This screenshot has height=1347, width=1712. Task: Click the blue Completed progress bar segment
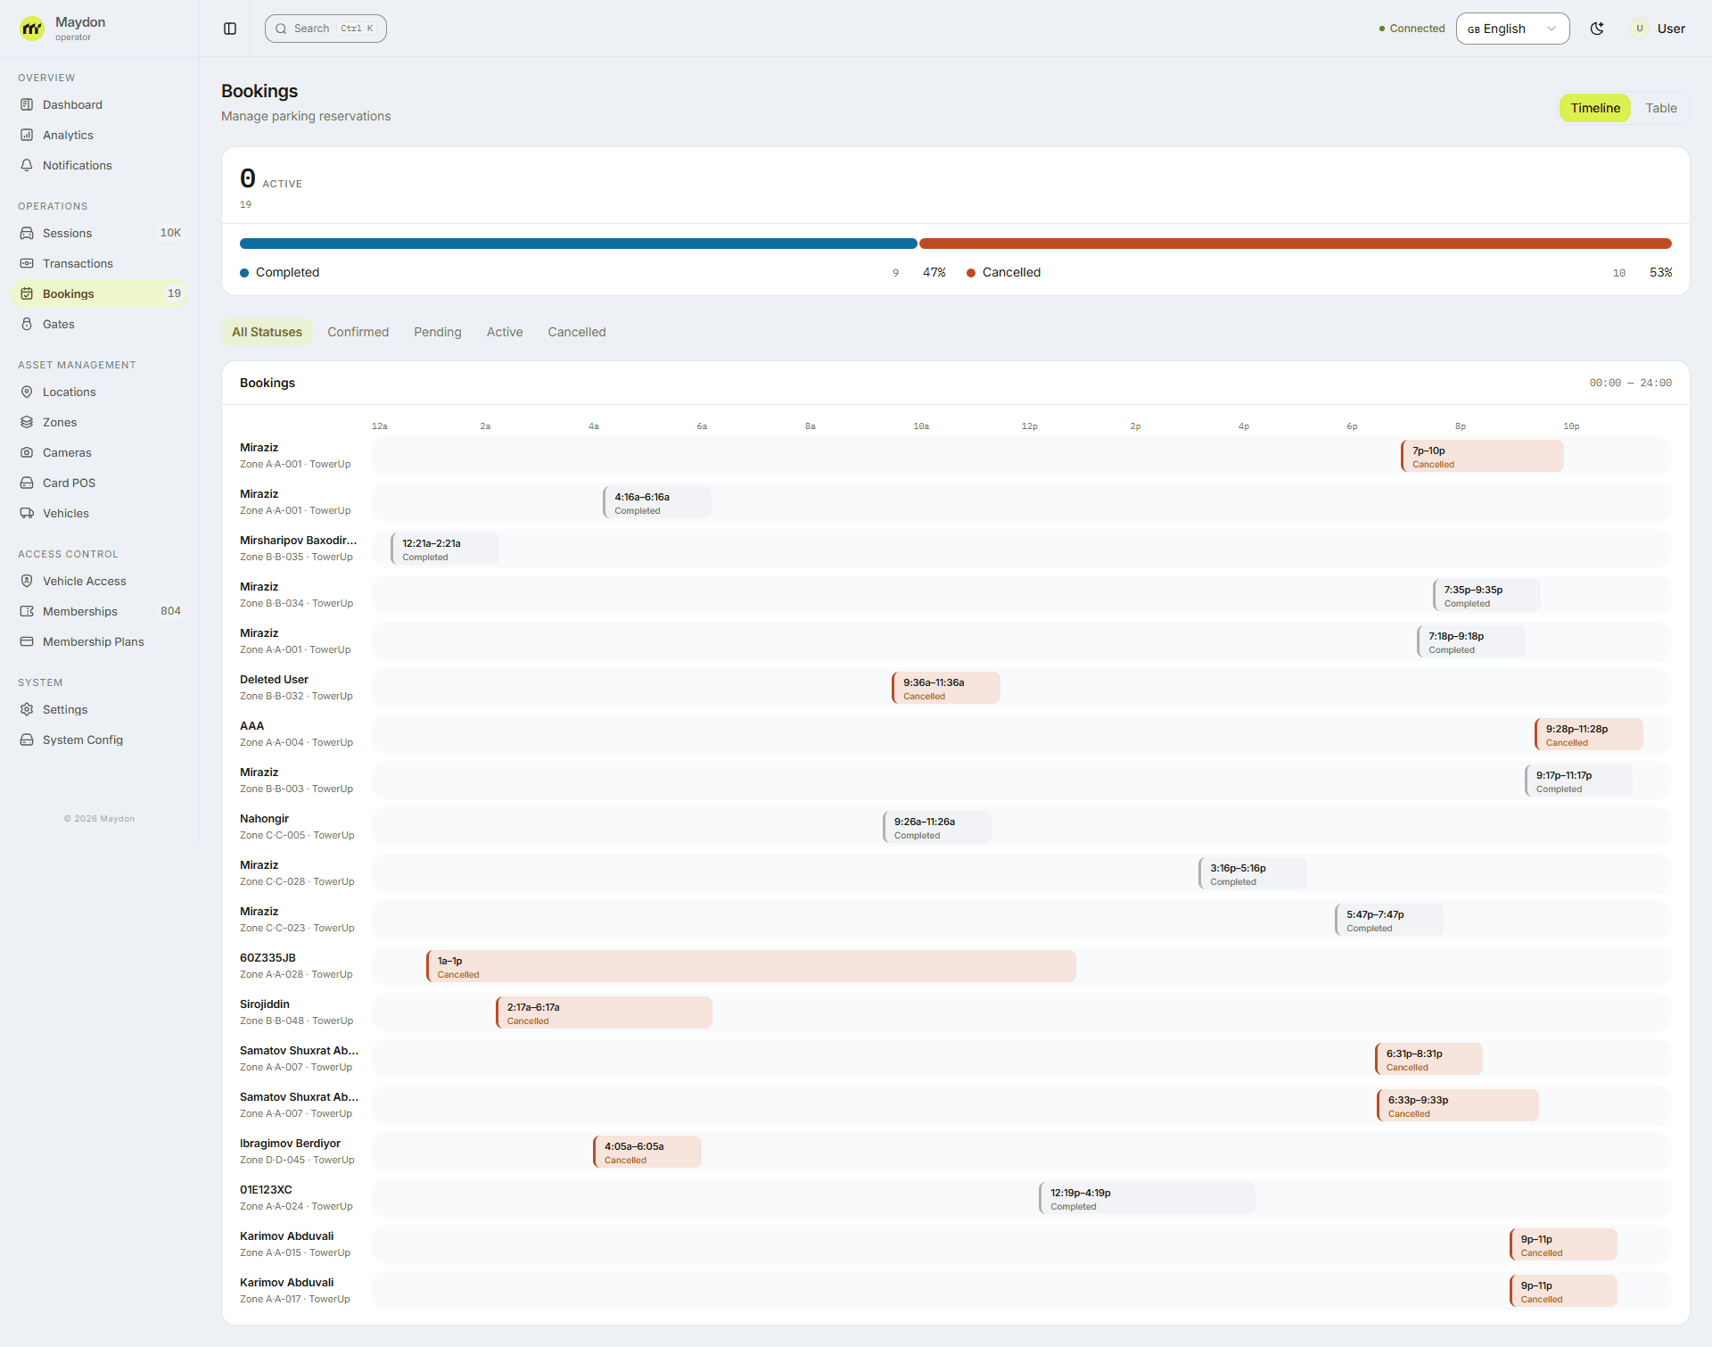[x=578, y=244]
